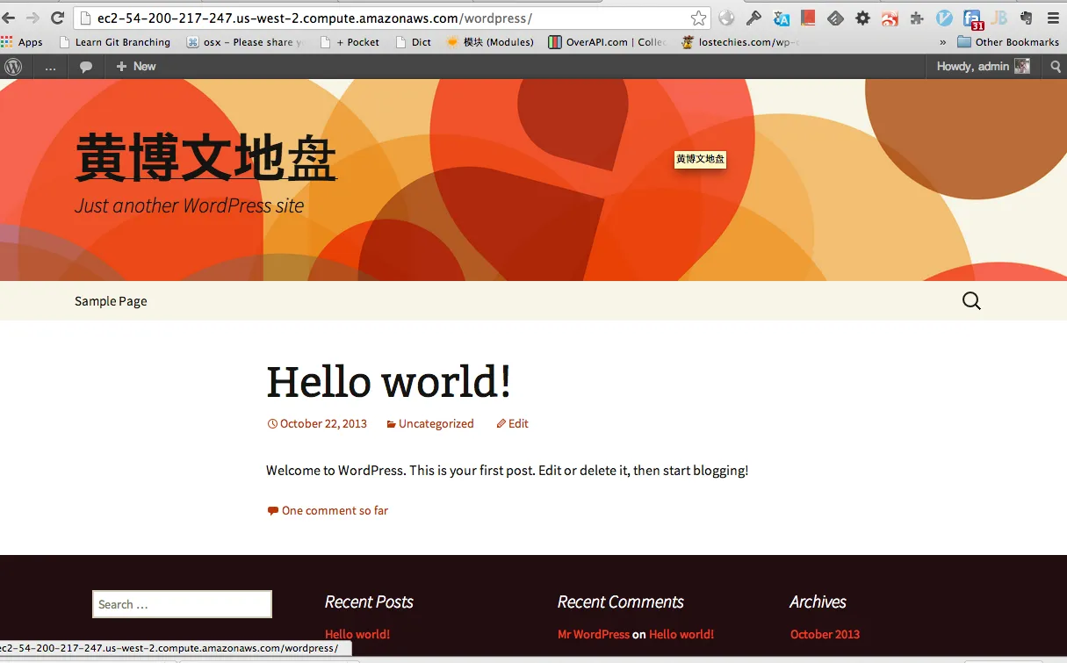Open the Chrome hamburger menu
The height and width of the screenshot is (663, 1067).
(1053, 18)
